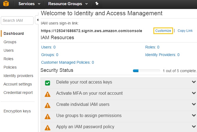Click green check next to Delete root access keys
The height and width of the screenshot is (132, 197).
(x=47, y=83)
